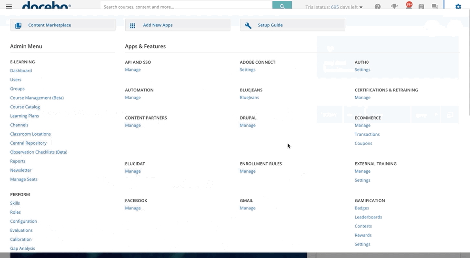Open Learning Plans

25,116
